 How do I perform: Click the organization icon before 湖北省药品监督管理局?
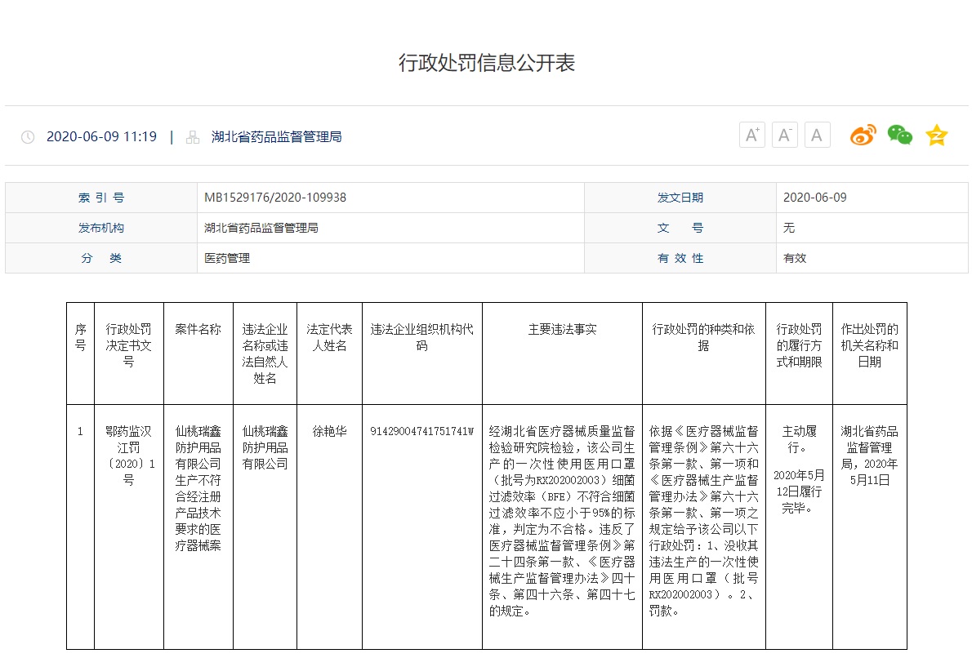click(193, 137)
